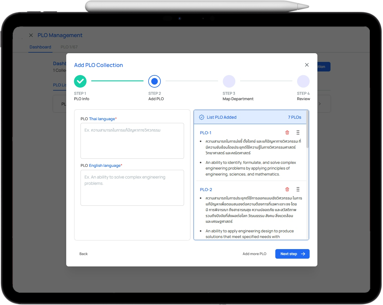Open the PLO 1/67 tab
The image size is (383, 305).
[69, 47]
